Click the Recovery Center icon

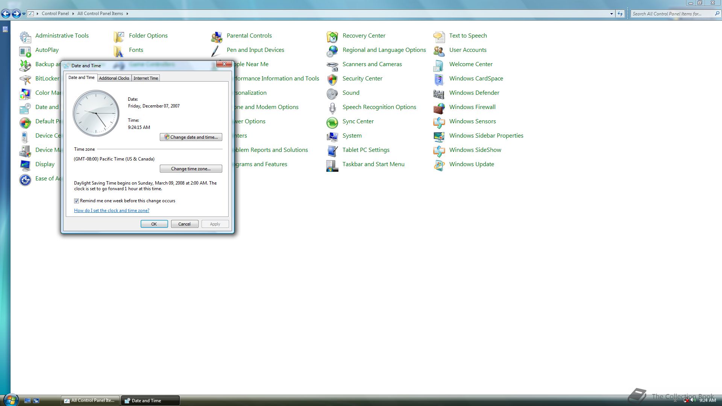point(332,37)
